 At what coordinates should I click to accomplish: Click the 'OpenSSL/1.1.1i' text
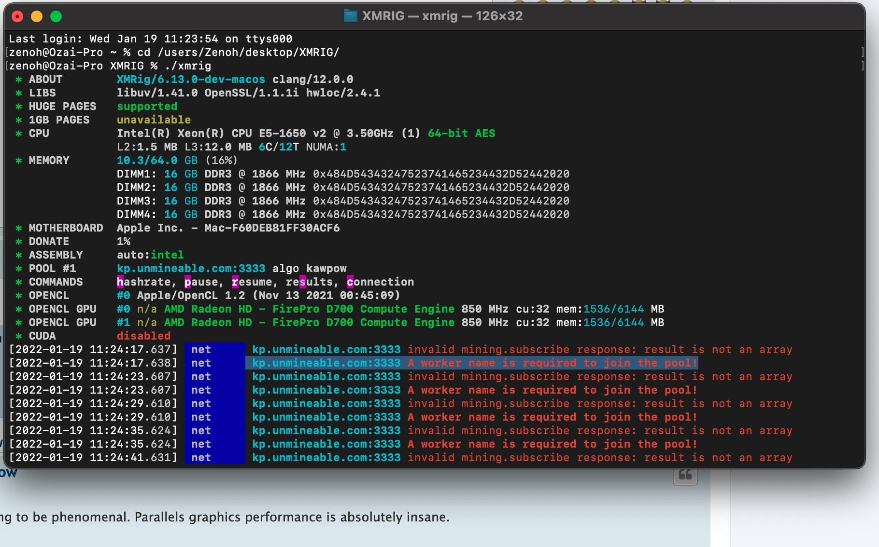pyautogui.click(x=252, y=93)
